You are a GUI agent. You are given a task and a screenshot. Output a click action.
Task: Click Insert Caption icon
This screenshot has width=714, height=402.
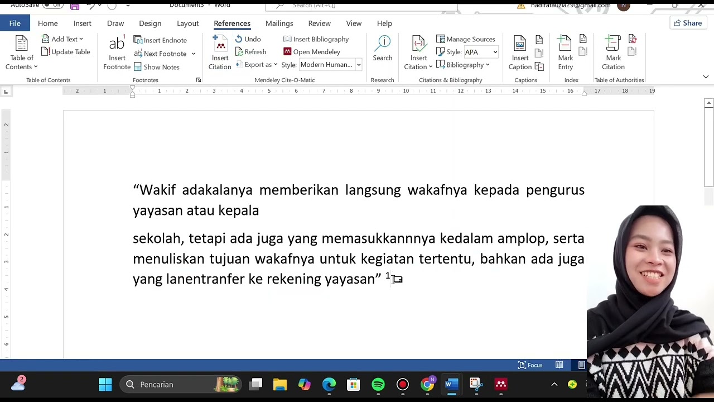pos(520,54)
